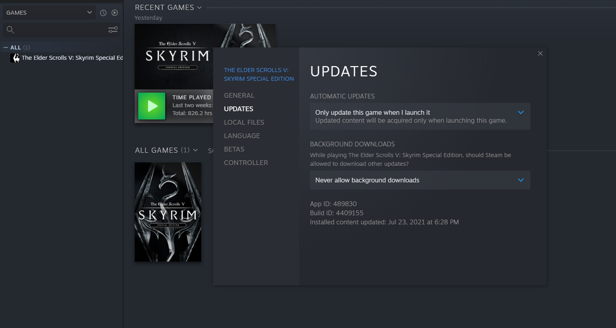Image resolution: width=616 pixels, height=328 pixels.
Task: Launch Skyrim with green play button
Action: (x=152, y=106)
